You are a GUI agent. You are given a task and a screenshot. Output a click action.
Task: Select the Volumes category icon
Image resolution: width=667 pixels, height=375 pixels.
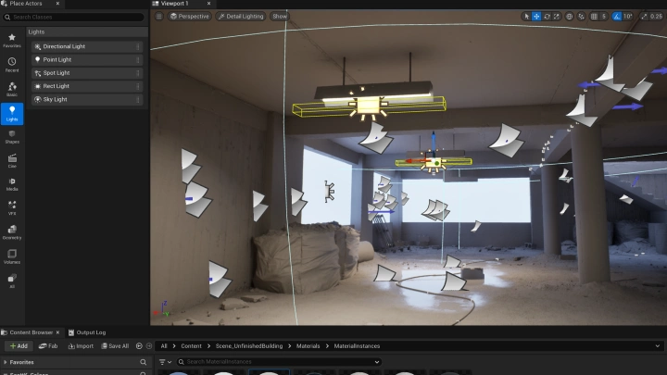coord(12,256)
